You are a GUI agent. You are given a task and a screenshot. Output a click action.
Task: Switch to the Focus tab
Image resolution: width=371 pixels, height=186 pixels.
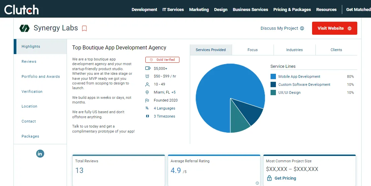click(252, 50)
